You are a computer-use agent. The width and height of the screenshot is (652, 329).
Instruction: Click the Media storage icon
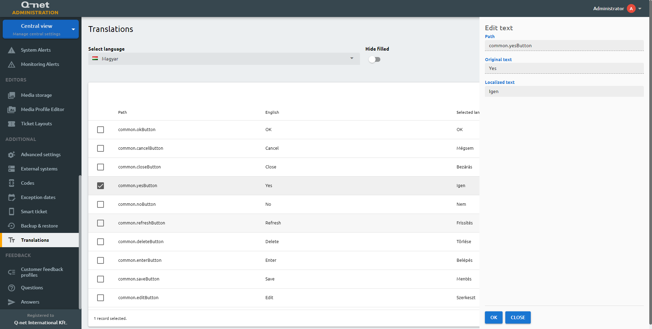pos(12,95)
